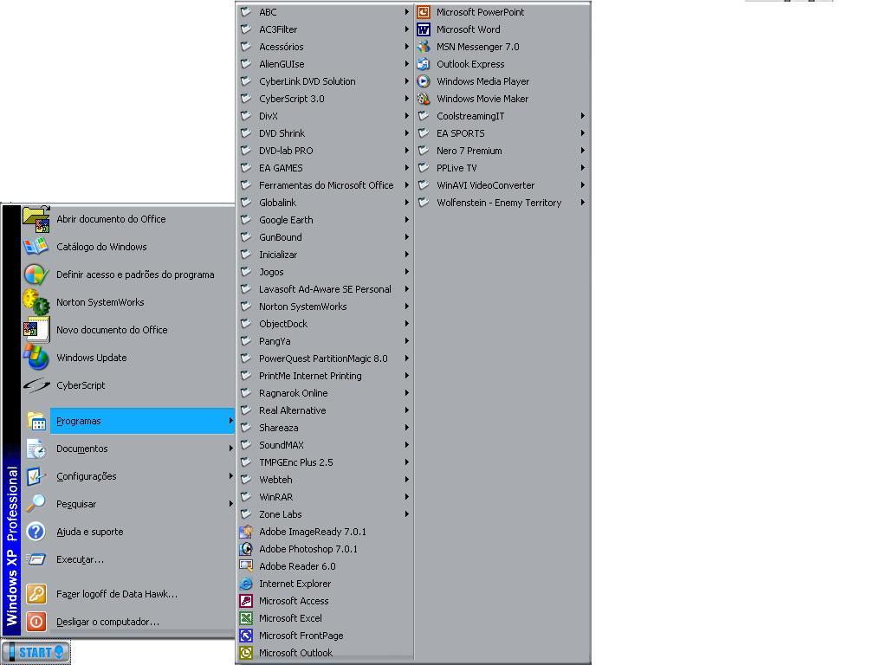Screen dimensions: 887x665
Task: Expand the EA SPORTS folder arrow
Action: pos(583,133)
